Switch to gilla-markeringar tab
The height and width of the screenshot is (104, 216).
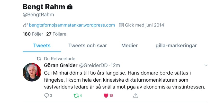tap(176, 46)
